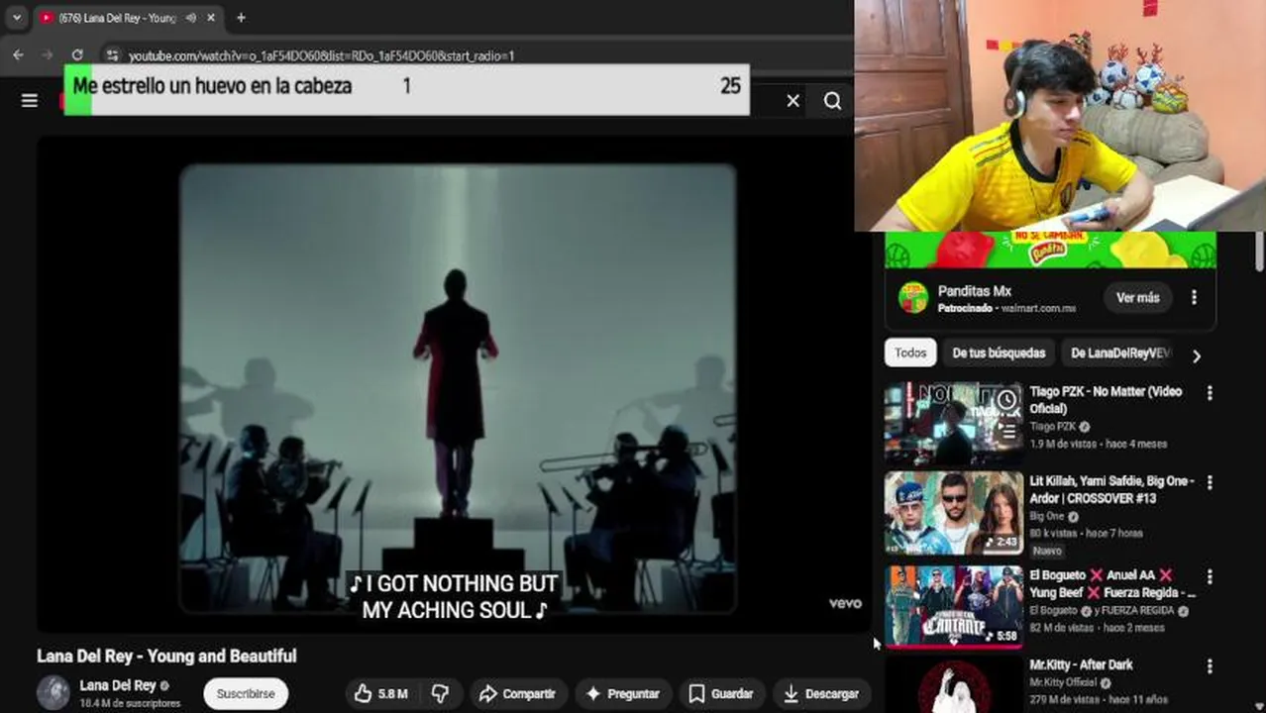Open the options menu for Lit Killah video
1266x713 pixels.
(x=1209, y=482)
